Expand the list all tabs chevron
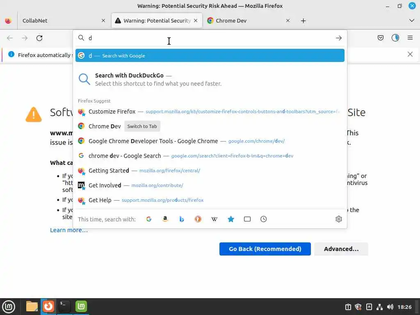 pyautogui.click(x=412, y=21)
